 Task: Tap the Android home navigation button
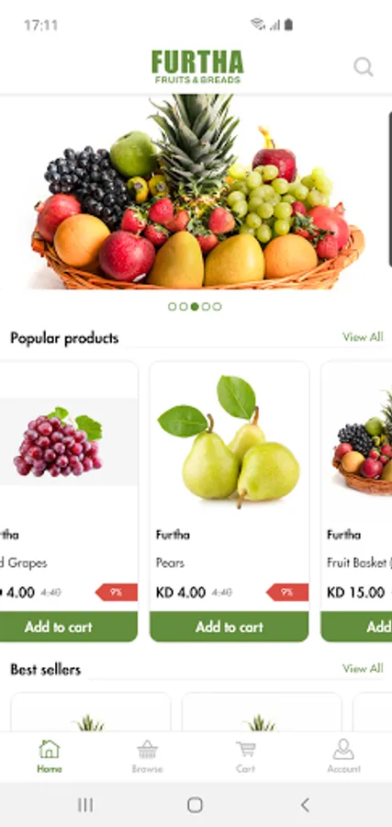point(195,805)
